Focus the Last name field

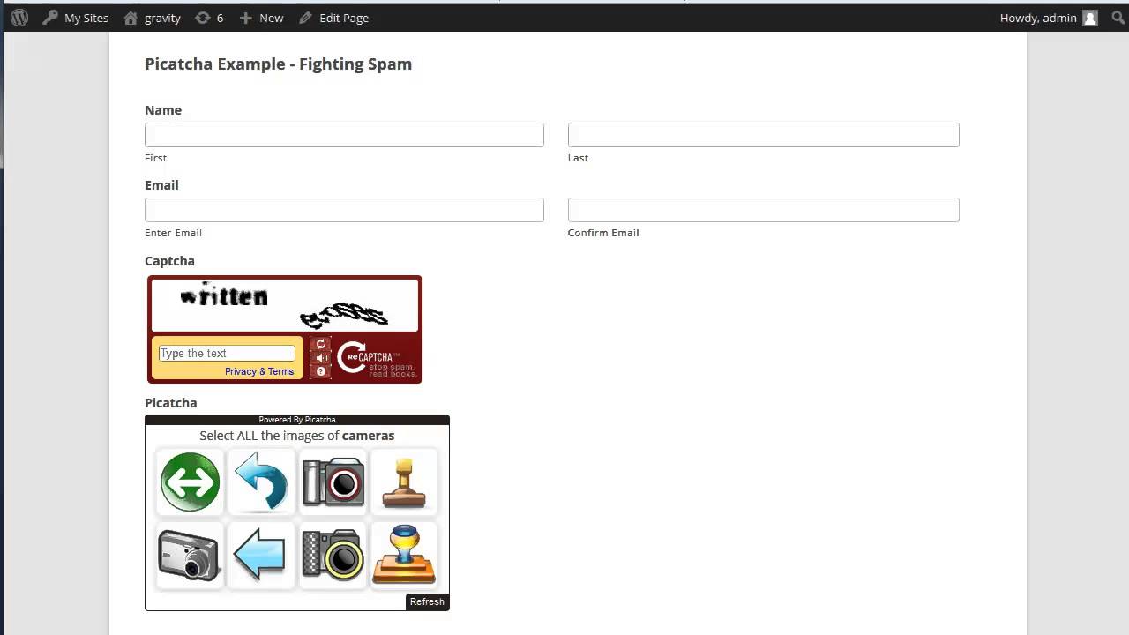763,135
